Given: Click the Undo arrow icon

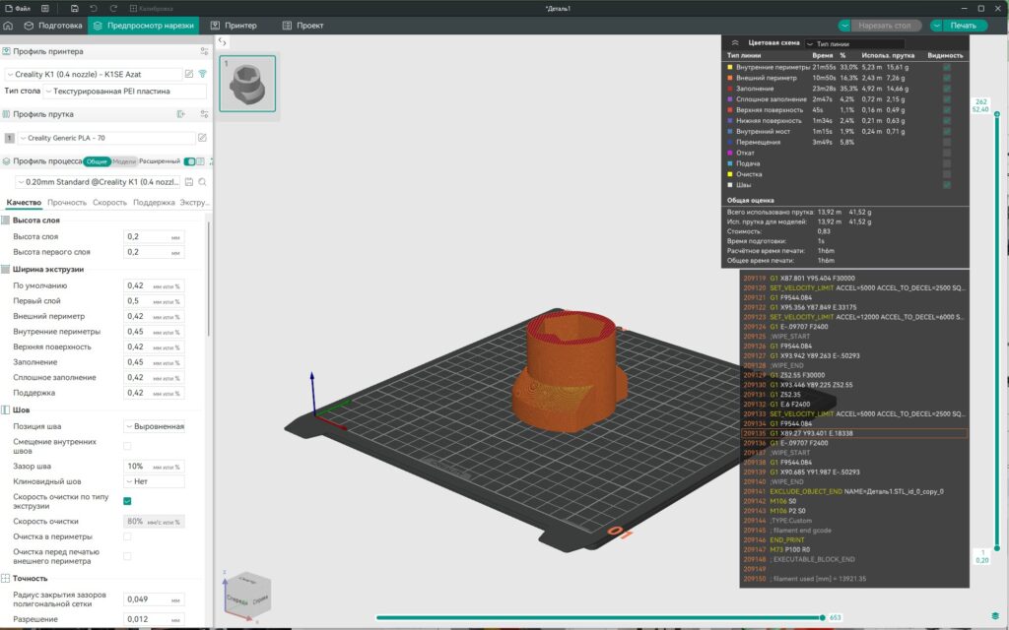Looking at the screenshot, I should pos(94,8).
